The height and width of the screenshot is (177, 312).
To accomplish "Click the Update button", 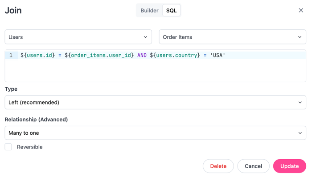I will point(290,166).
